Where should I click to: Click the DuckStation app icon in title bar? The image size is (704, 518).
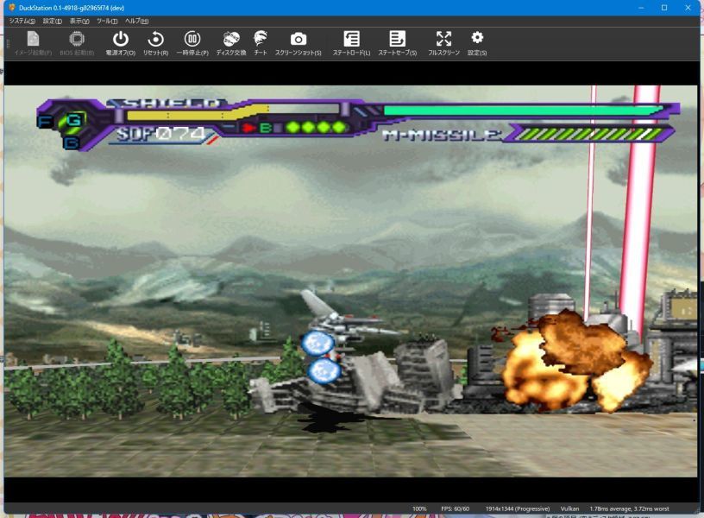point(12,8)
